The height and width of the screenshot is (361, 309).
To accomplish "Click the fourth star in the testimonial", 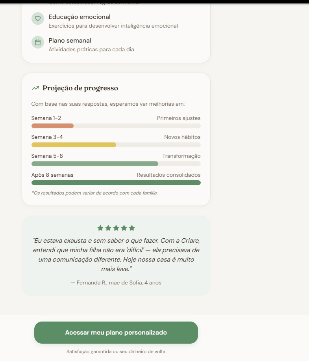I will point(124,228).
